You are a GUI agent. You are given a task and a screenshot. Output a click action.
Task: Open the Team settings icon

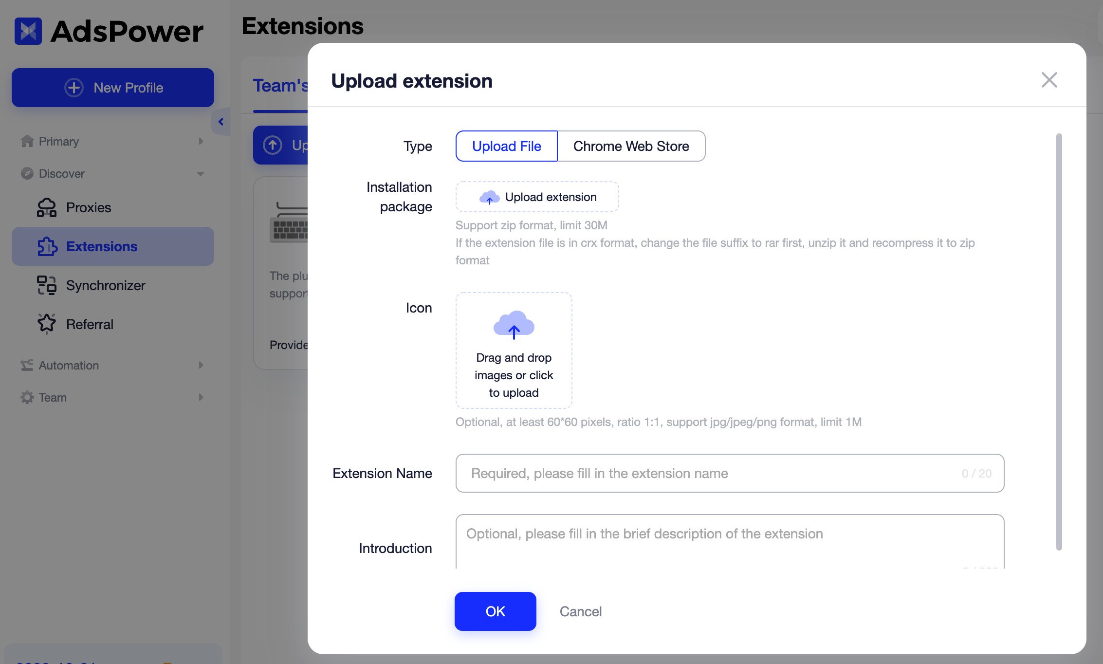point(27,397)
